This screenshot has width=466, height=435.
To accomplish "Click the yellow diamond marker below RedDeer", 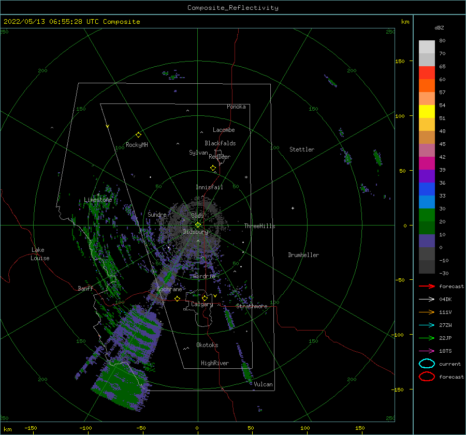I will point(213,168).
